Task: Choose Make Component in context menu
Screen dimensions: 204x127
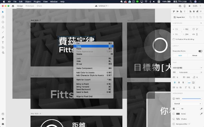Action: (x=94, y=68)
